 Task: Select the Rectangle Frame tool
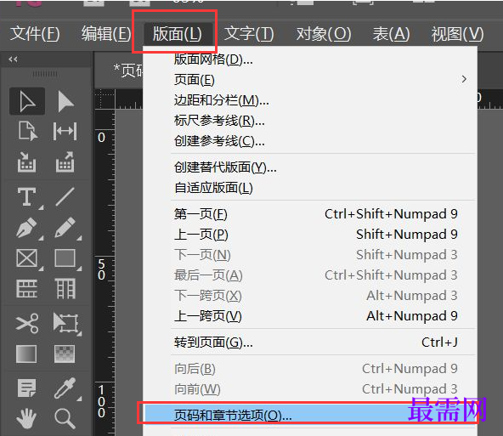pyautogui.click(x=27, y=258)
